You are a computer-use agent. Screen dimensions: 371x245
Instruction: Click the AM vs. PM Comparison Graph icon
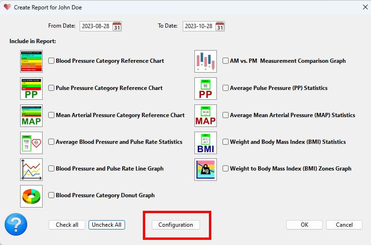coord(206,61)
